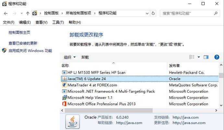The width and height of the screenshot is (224, 130).
Task: Click the HP Scan program icon
Action: coord(65,73)
